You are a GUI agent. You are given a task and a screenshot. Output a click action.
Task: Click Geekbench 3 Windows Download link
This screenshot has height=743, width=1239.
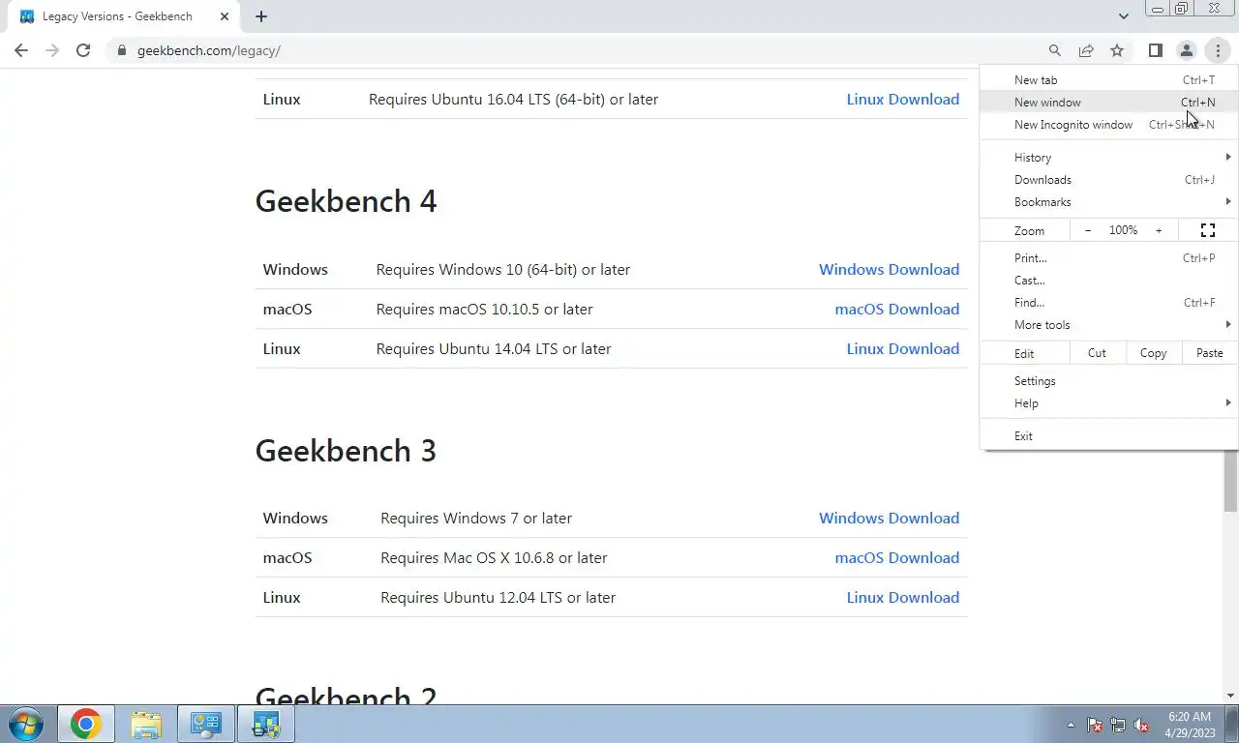(890, 518)
